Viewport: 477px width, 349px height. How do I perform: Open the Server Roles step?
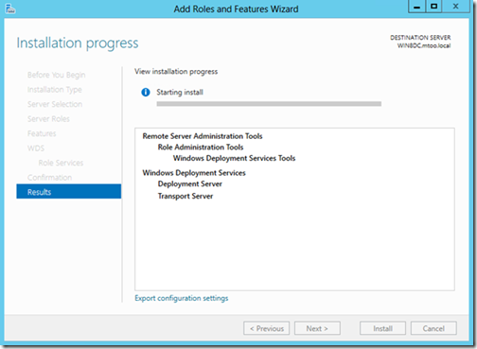[48, 119]
